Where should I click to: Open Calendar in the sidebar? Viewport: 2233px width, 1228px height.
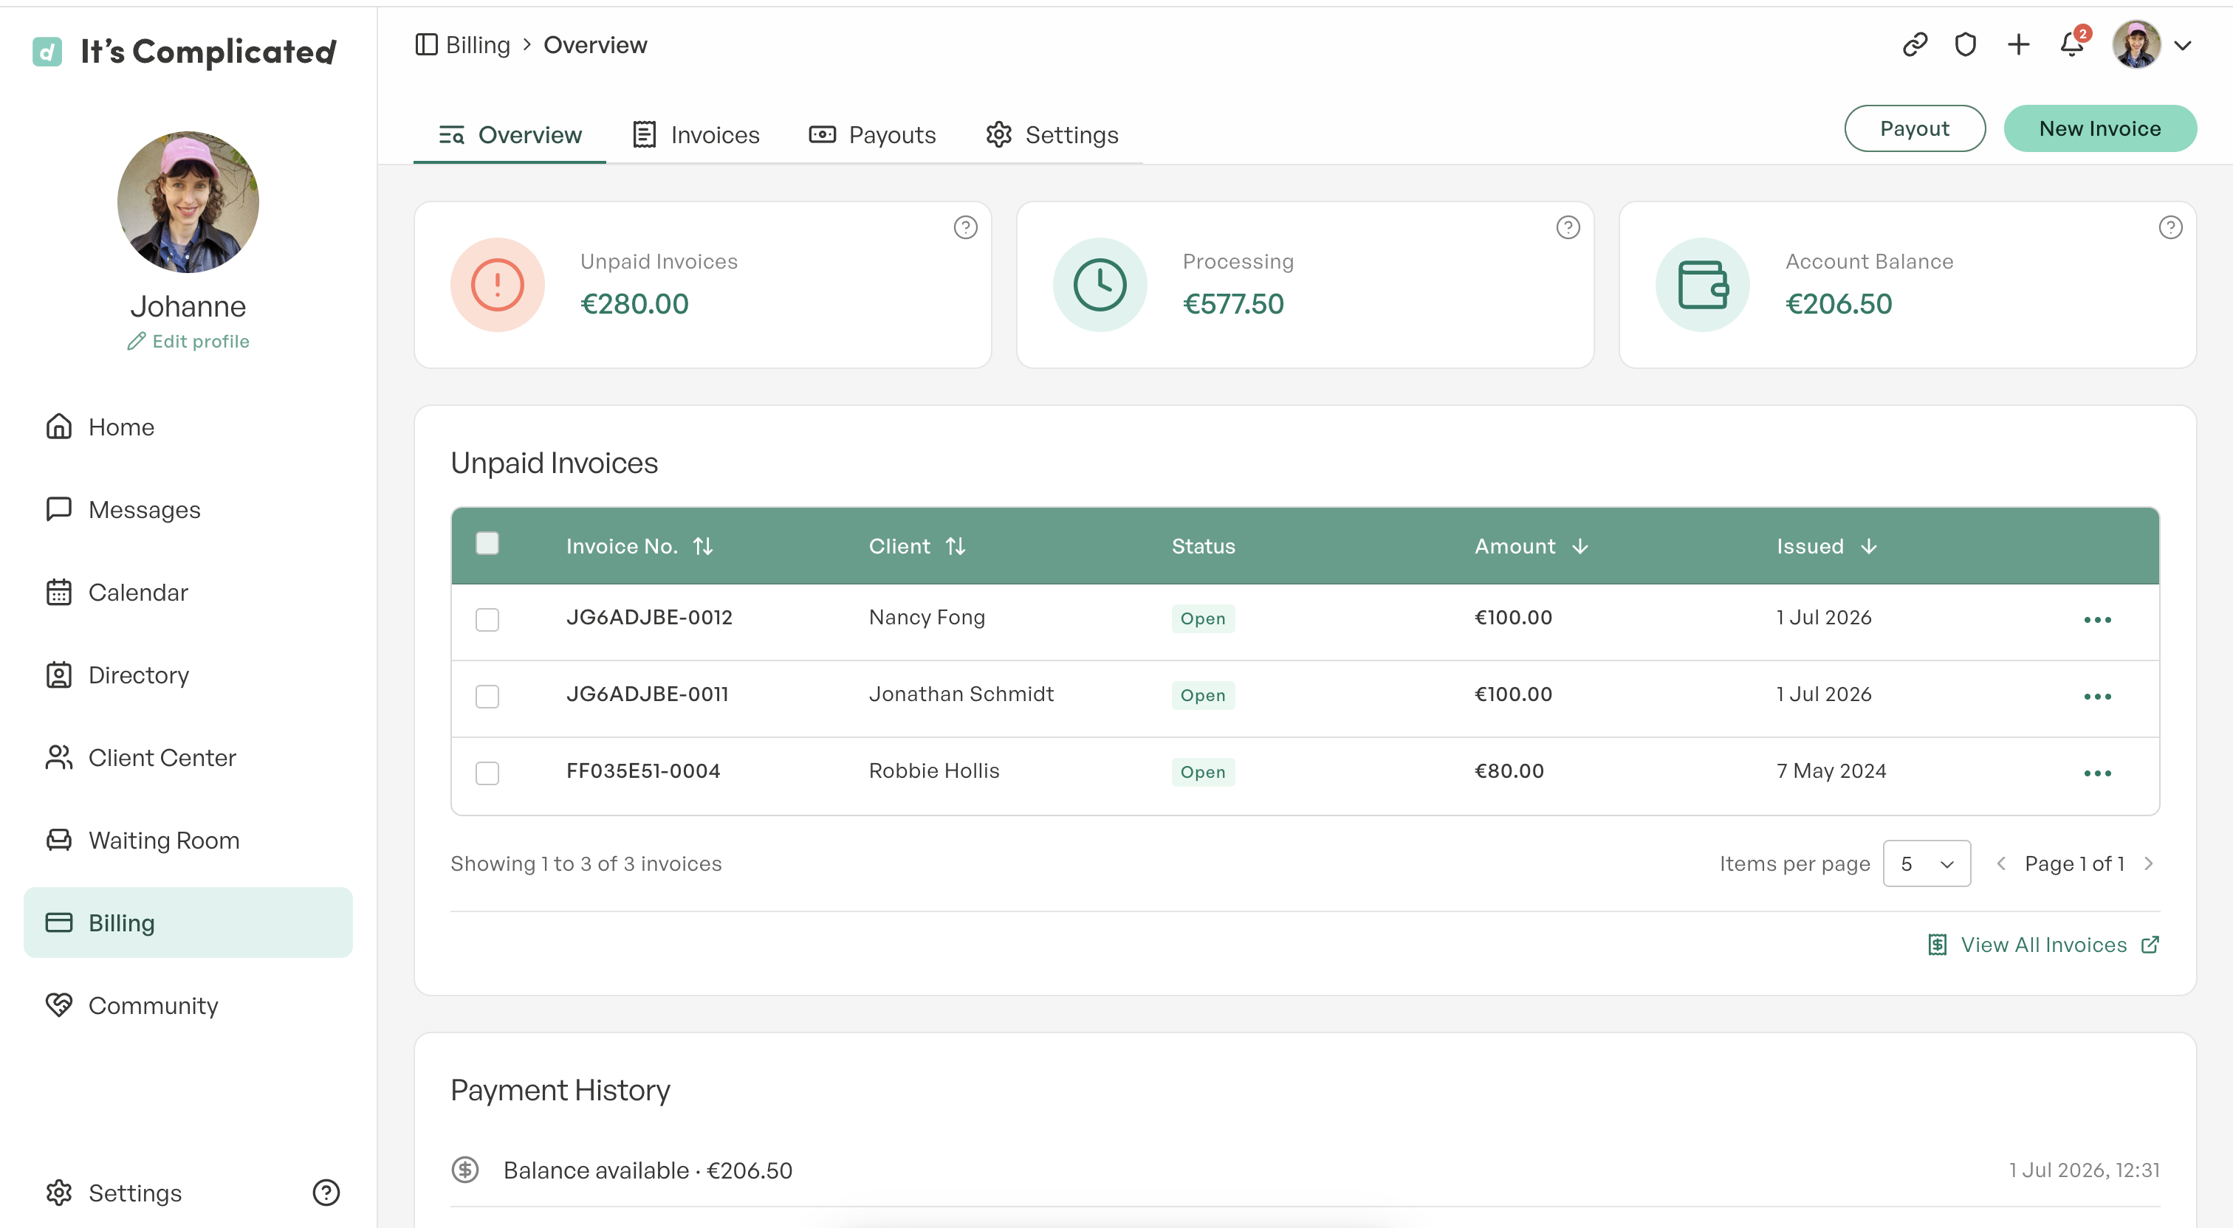(188, 592)
